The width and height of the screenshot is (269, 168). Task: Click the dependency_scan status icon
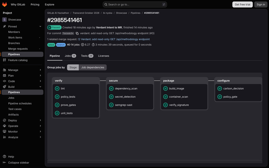pos(111,88)
